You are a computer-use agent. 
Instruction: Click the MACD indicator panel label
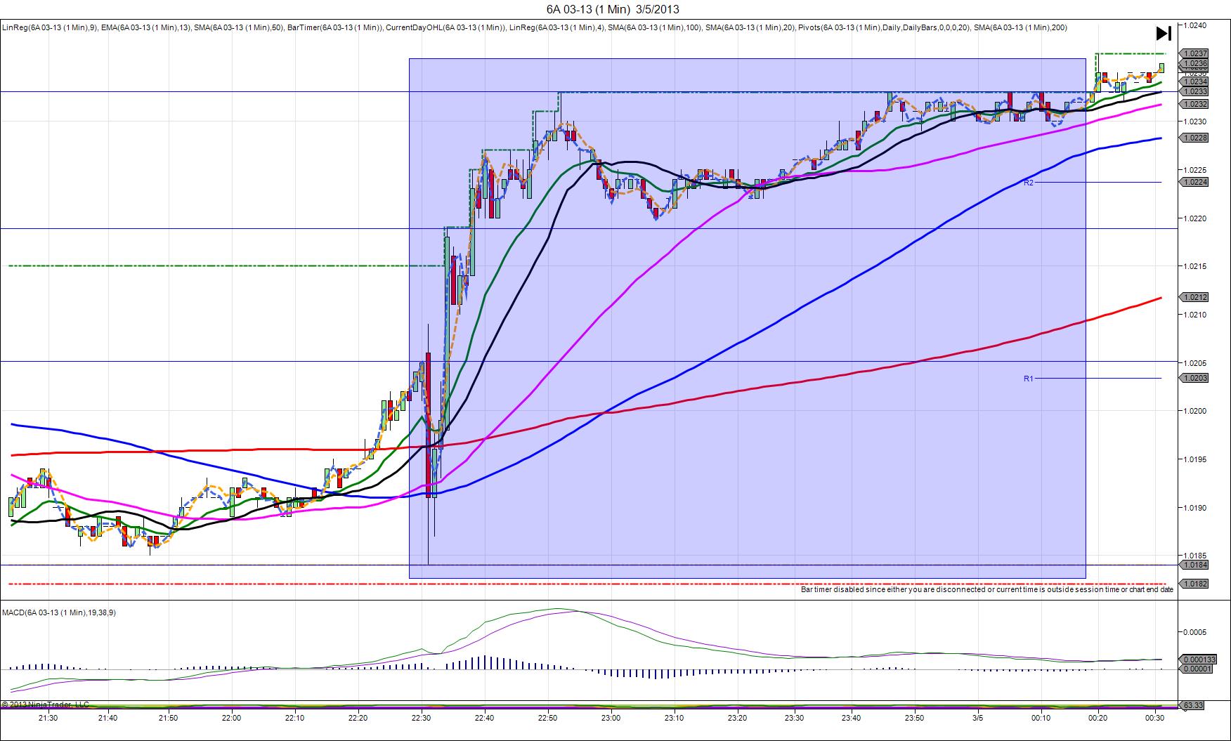coord(60,612)
